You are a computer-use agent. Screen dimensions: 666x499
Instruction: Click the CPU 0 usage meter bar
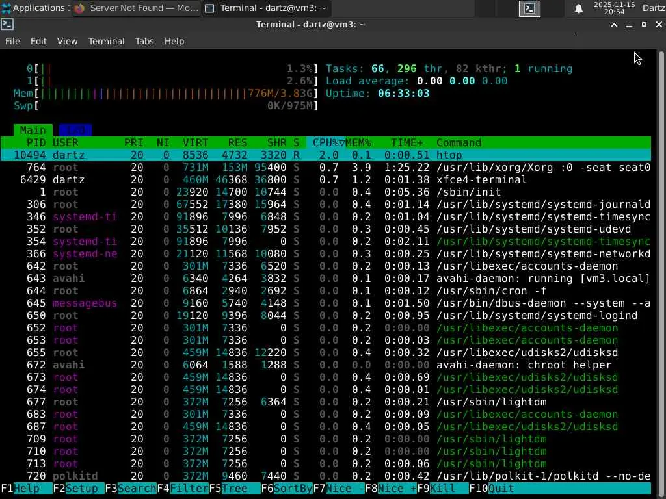pyautogui.click(x=172, y=69)
